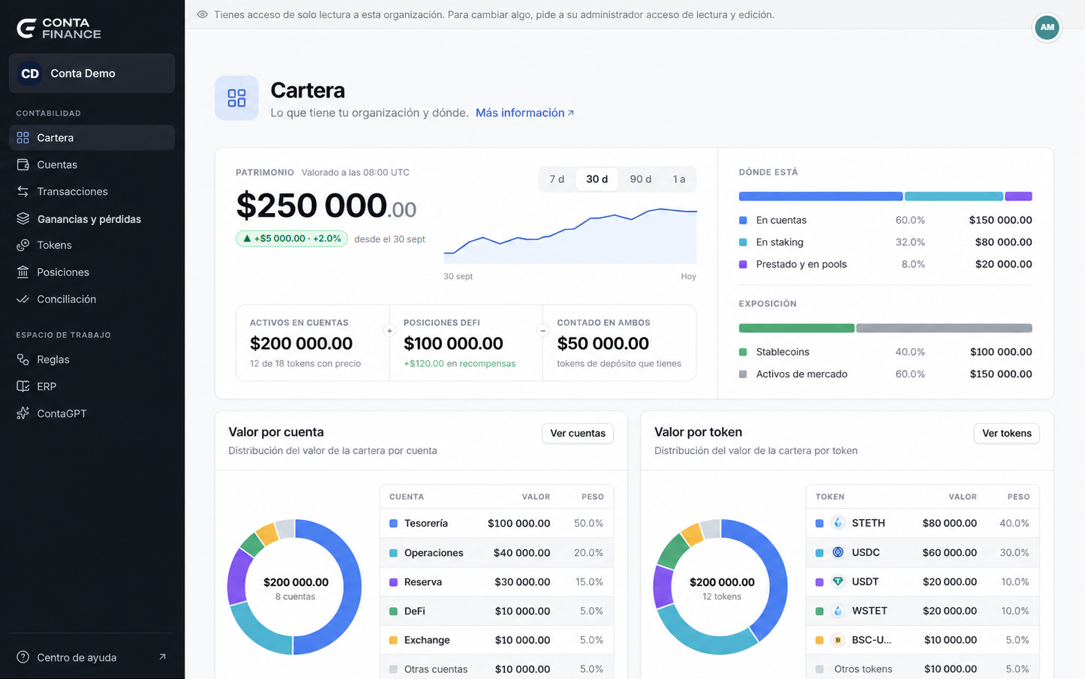Click the USDC token icon
The image size is (1085, 679).
[838, 552]
